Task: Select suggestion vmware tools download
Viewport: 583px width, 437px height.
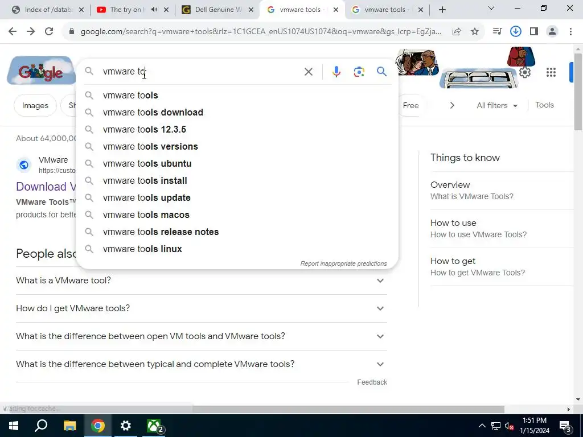Action: click(237, 112)
